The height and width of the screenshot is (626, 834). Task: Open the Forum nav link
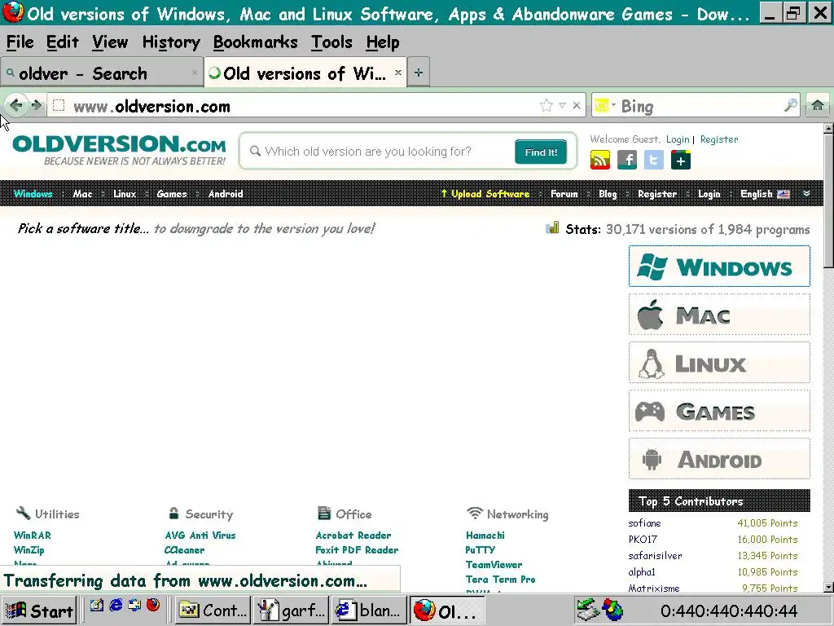click(564, 194)
